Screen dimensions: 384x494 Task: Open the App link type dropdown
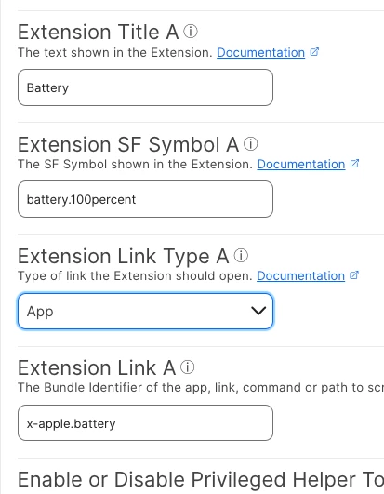(x=145, y=312)
